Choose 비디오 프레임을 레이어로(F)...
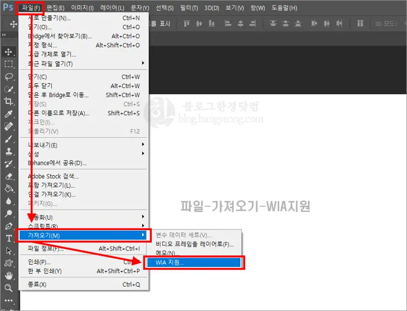 (194, 244)
